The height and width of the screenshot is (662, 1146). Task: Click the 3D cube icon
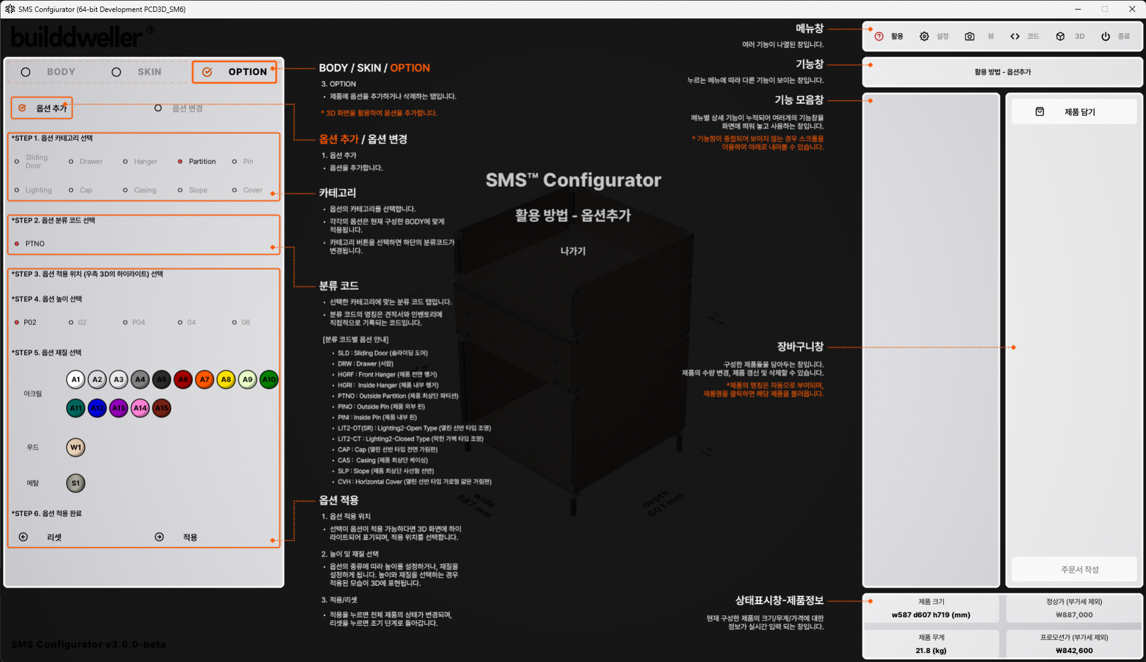coord(1060,36)
